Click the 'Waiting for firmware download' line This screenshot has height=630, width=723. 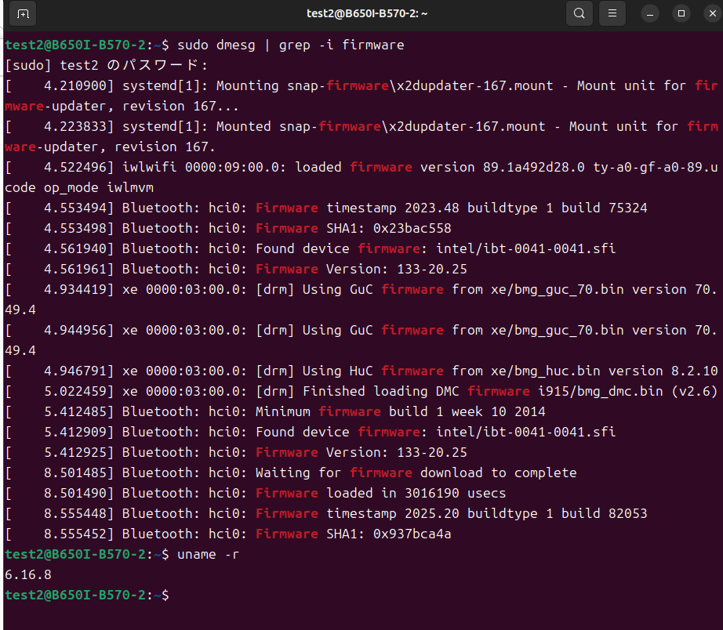tap(290, 472)
